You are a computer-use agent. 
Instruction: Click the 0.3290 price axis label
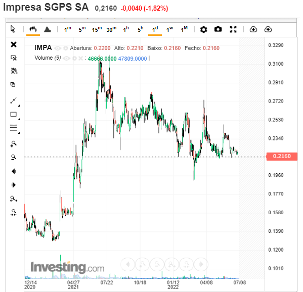pyautogui.click(x=276, y=45)
